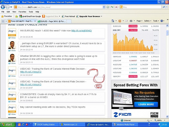Select the AUD/USD rate row
This screenshot has height=127, width=169.
[x=136, y=65]
